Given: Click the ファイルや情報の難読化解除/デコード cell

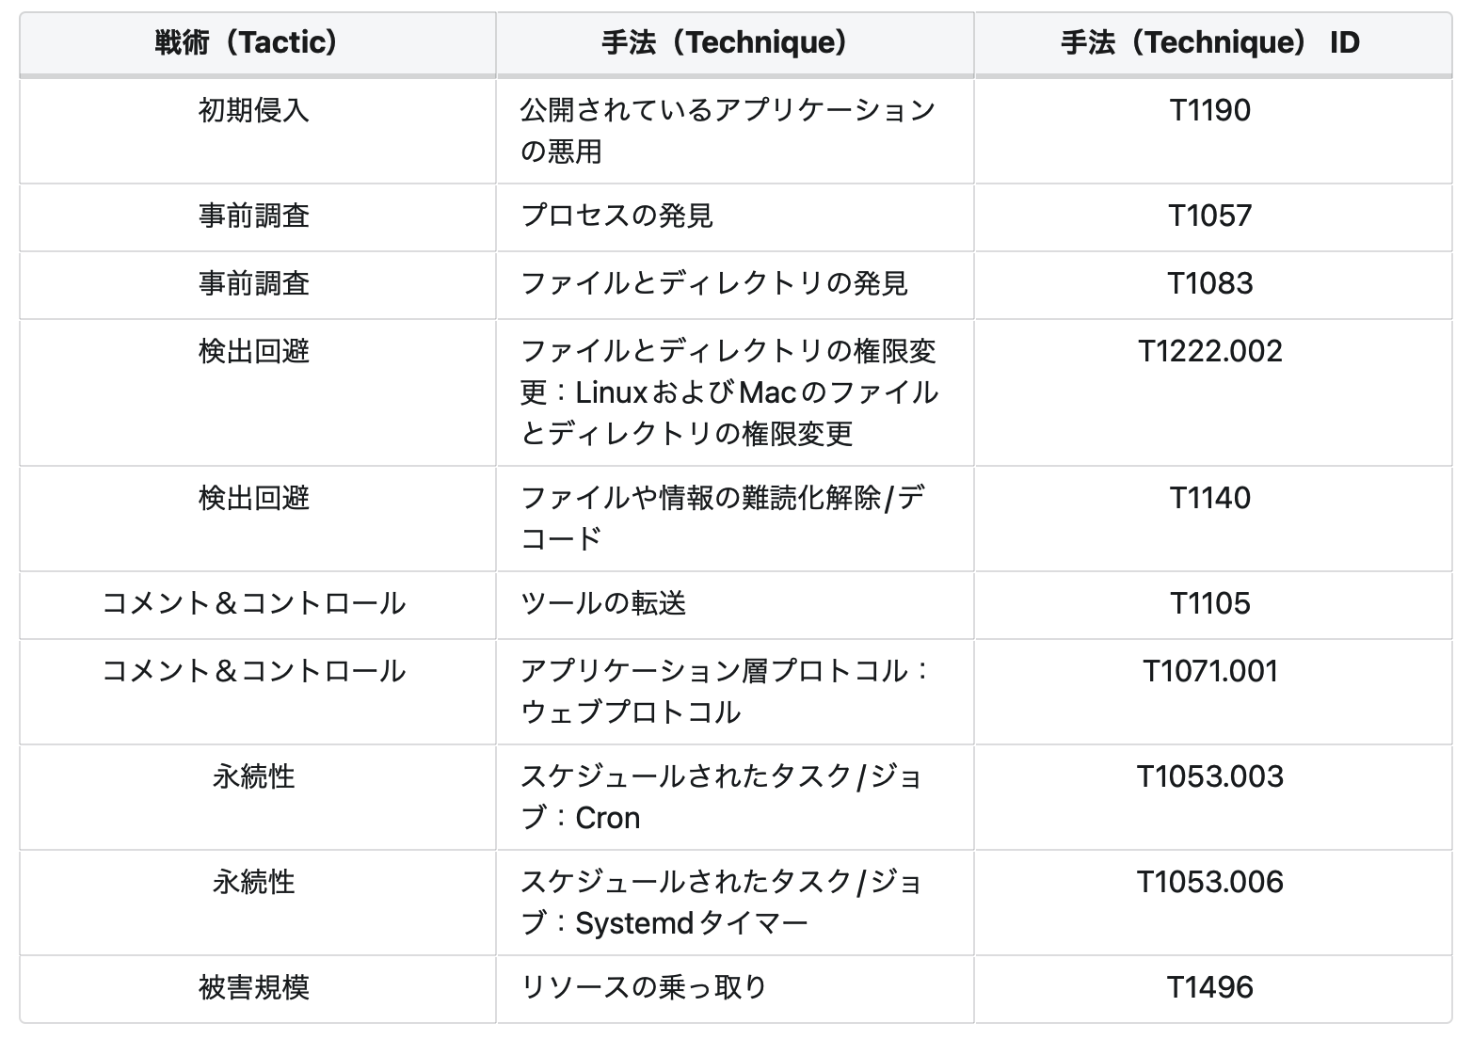Looking at the screenshot, I should click(721, 519).
